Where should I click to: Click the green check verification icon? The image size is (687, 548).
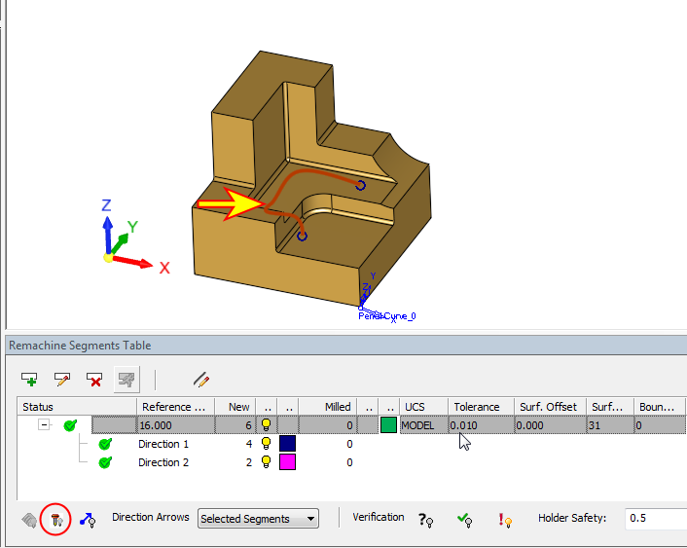click(x=464, y=520)
